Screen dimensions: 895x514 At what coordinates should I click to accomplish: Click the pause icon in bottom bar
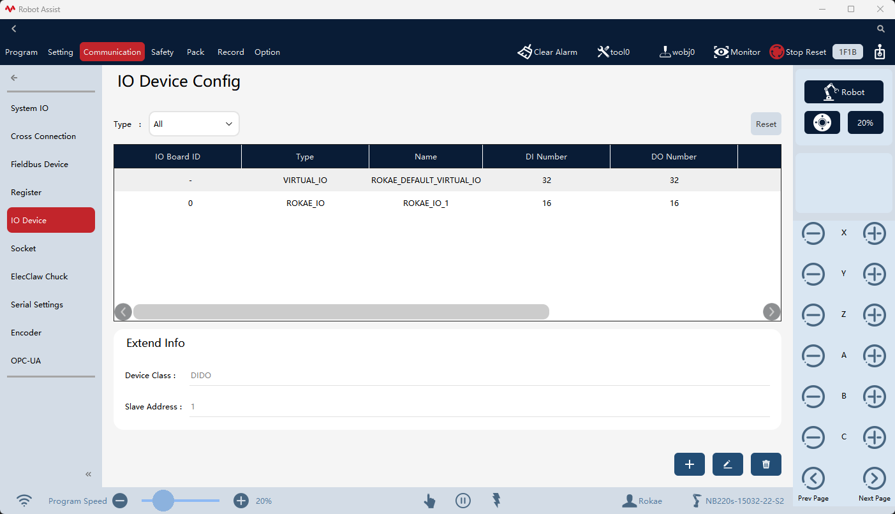coord(463,501)
